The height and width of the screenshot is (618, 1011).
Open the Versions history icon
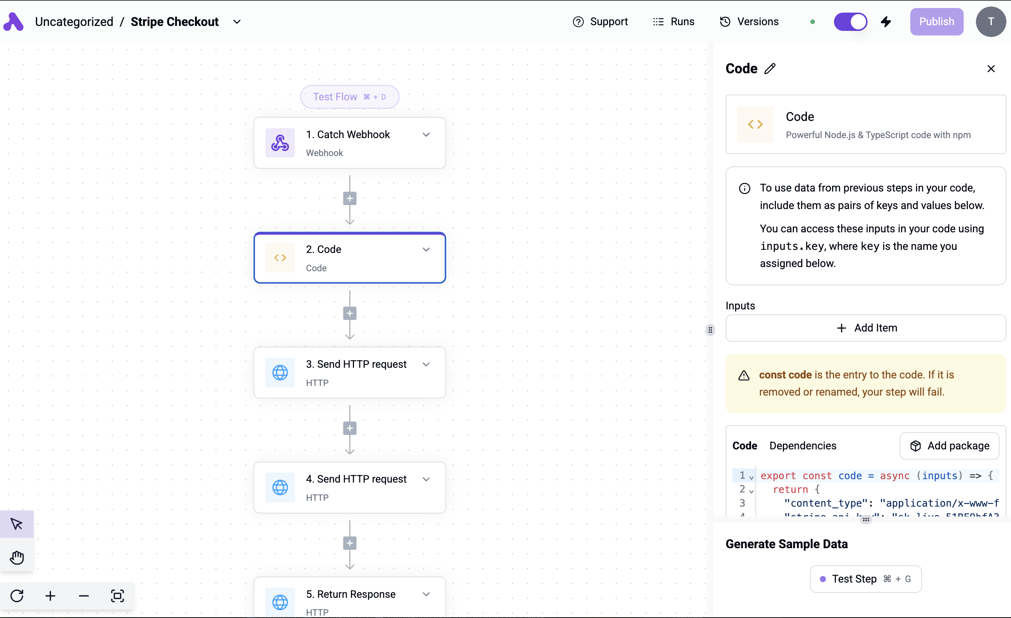pos(725,22)
